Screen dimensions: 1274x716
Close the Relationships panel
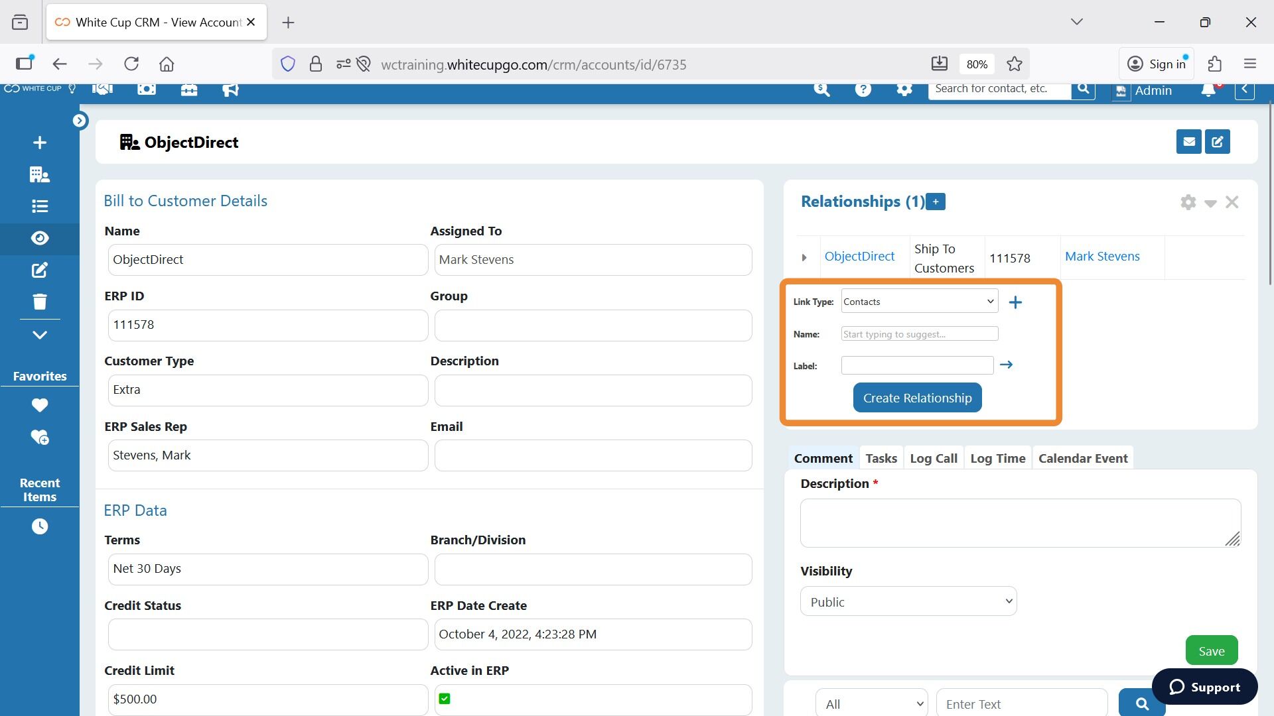coord(1232,202)
